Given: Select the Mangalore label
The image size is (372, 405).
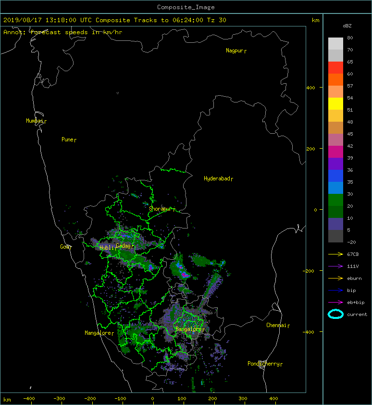Looking at the screenshot, I should (98, 333).
